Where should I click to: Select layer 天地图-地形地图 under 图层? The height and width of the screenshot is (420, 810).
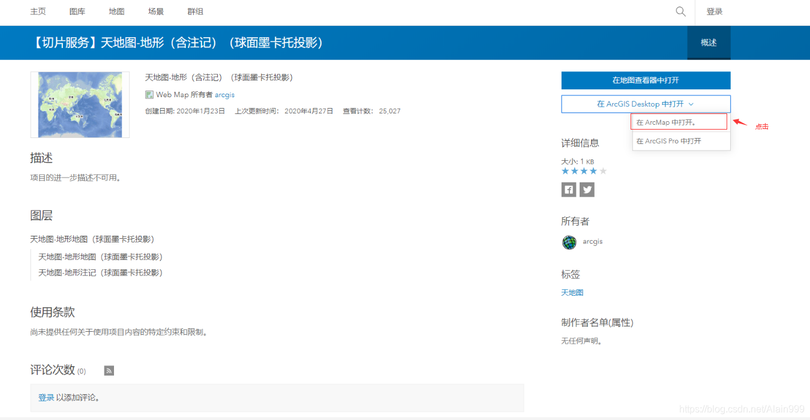100,257
